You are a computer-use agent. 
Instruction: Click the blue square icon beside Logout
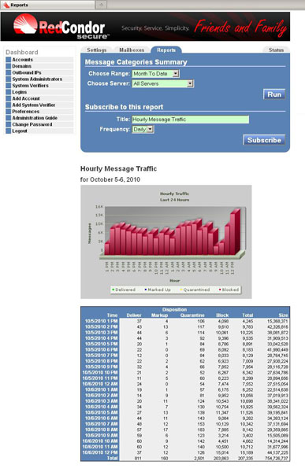[x=9, y=131]
